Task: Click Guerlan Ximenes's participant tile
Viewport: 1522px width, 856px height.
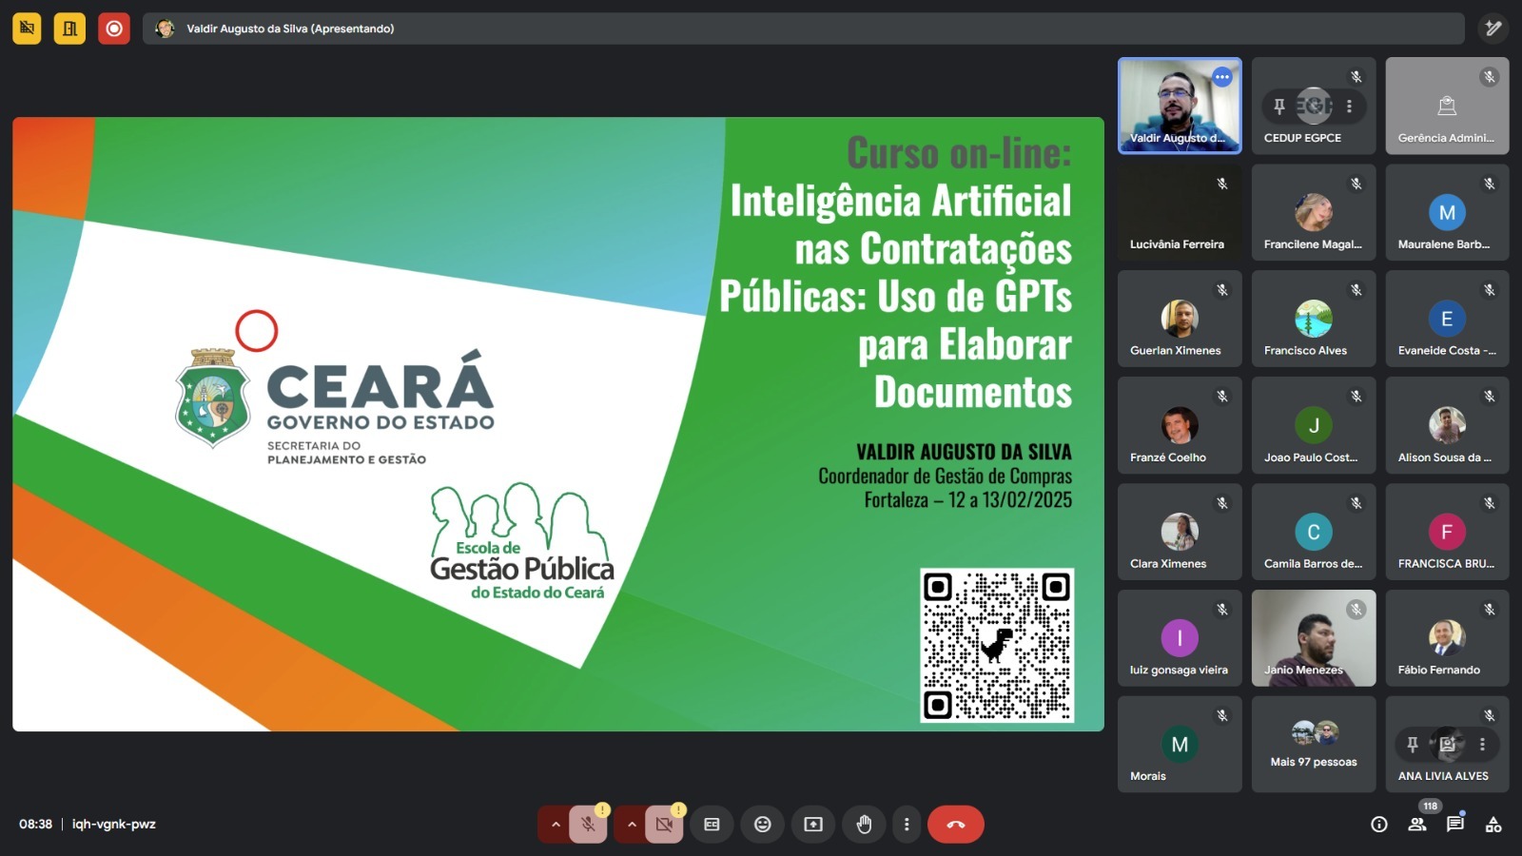Action: point(1180,319)
